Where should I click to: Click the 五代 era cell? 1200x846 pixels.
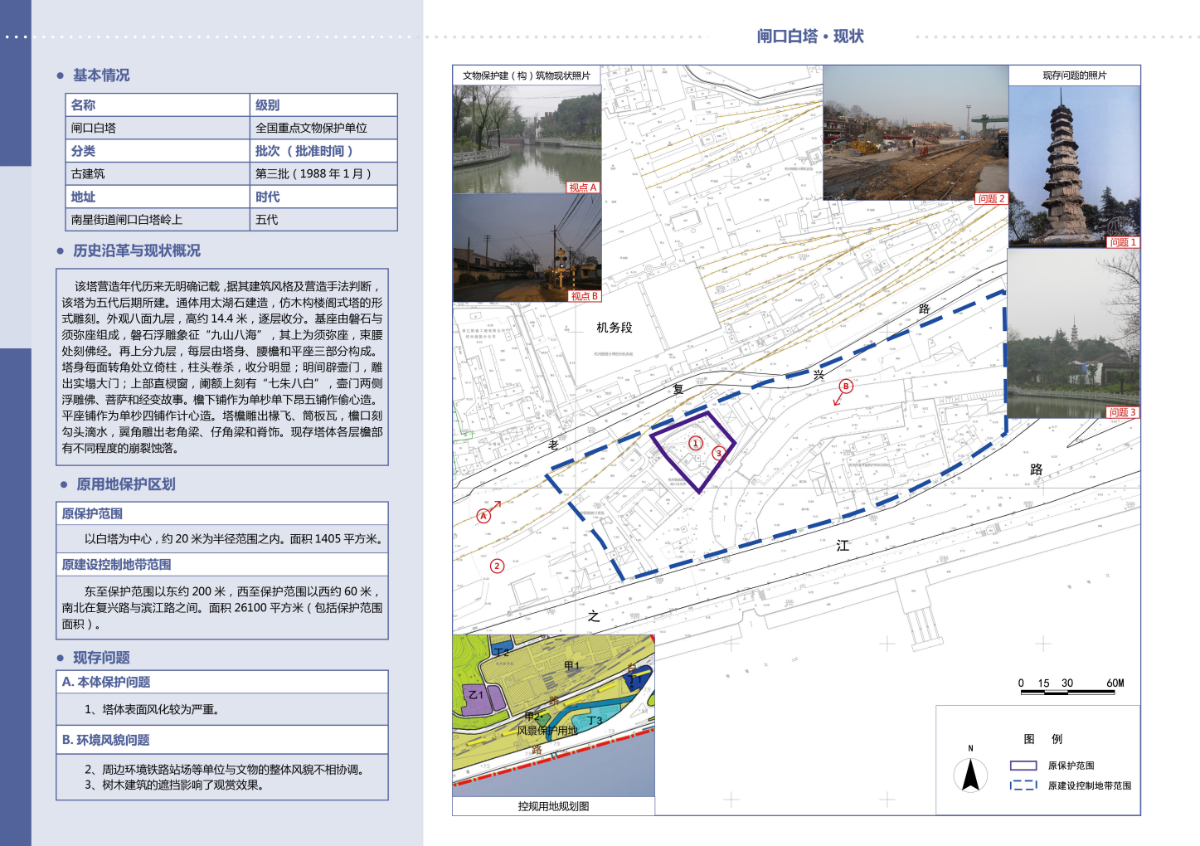pyautogui.click(x=323, y=220)
